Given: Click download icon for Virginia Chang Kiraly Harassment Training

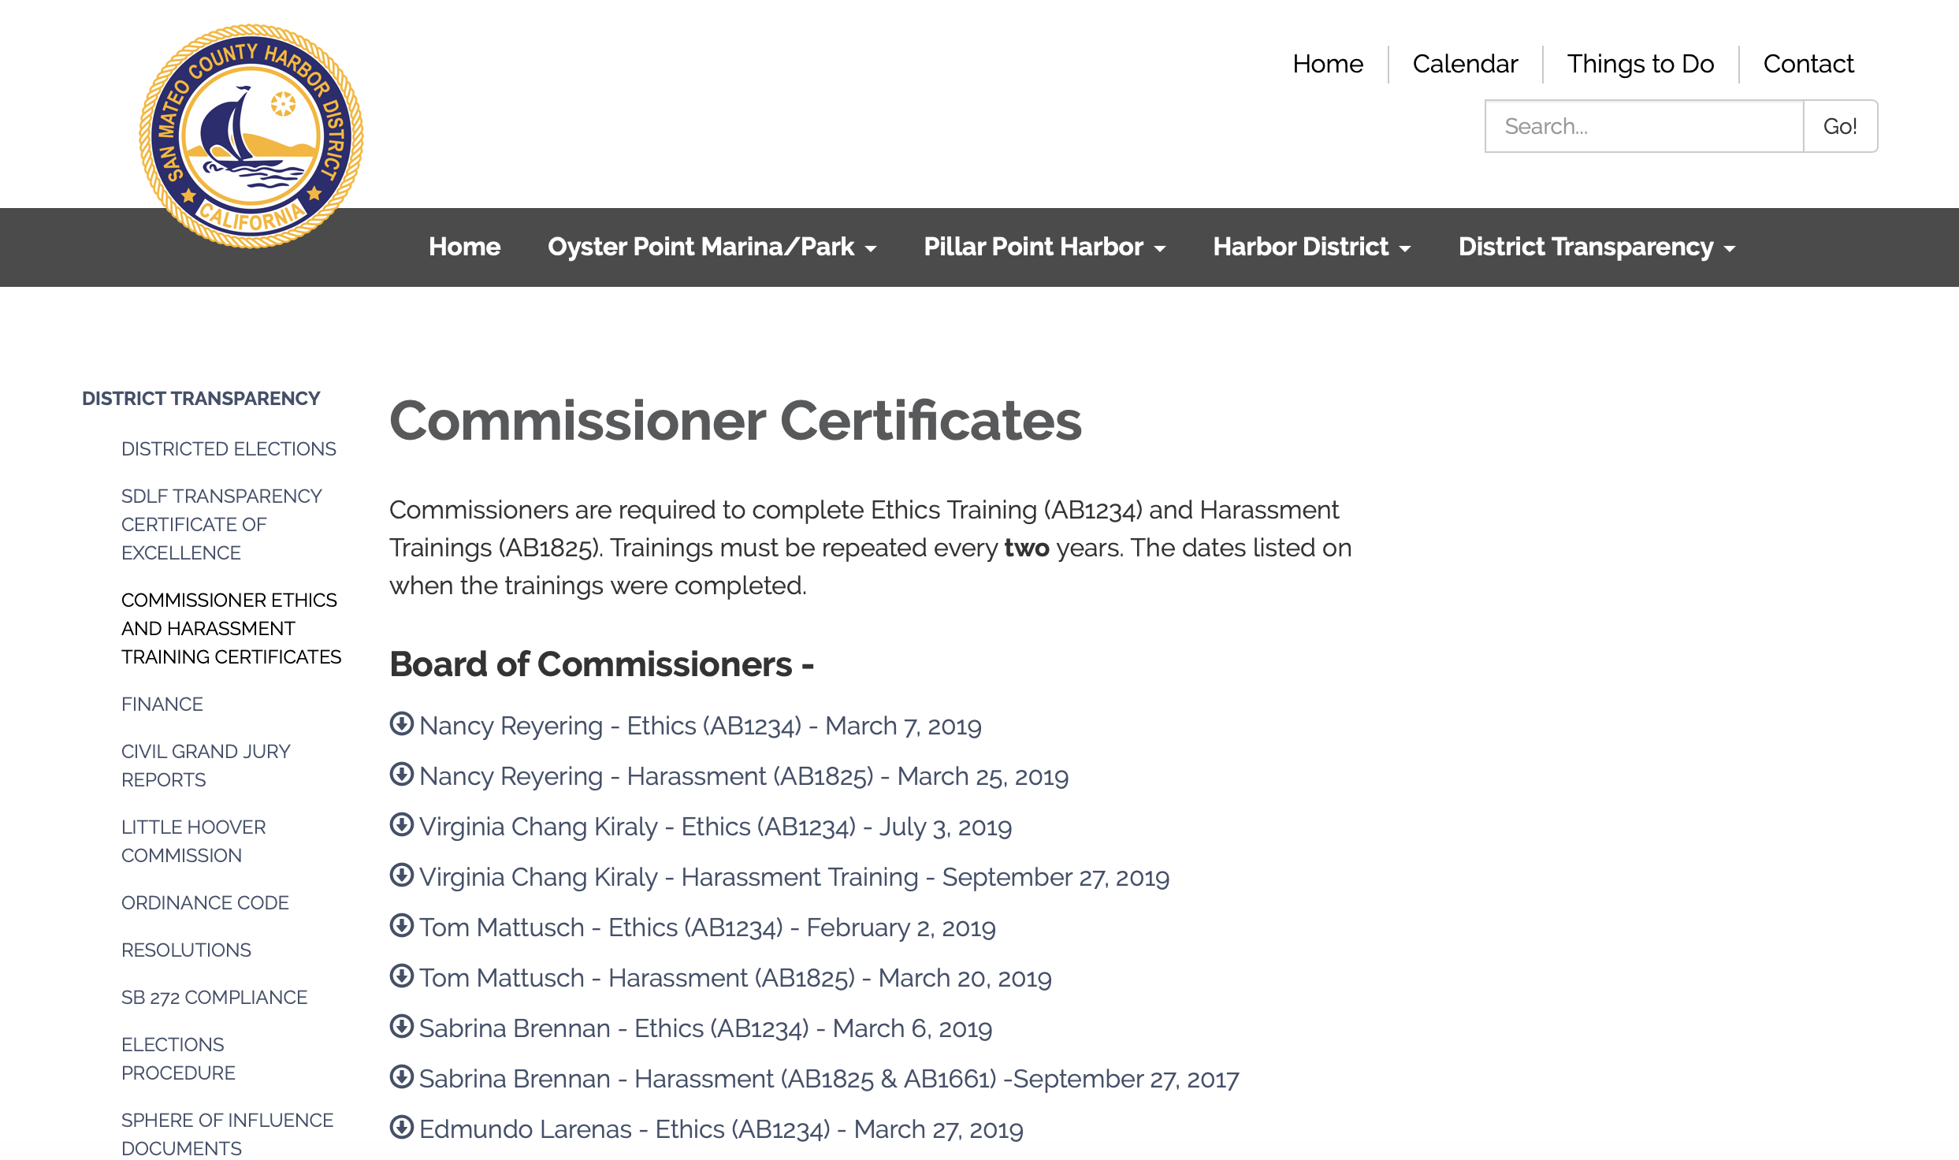Looking at the screenshot, I should (402, 875).
